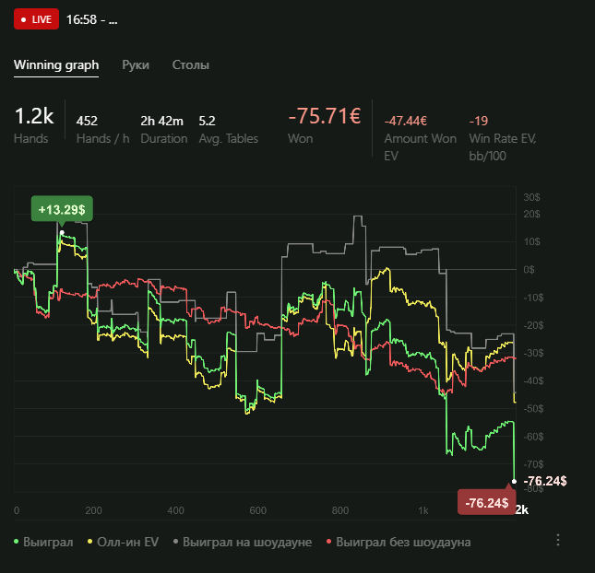Switch to the Столы tab

click(190, 65)
